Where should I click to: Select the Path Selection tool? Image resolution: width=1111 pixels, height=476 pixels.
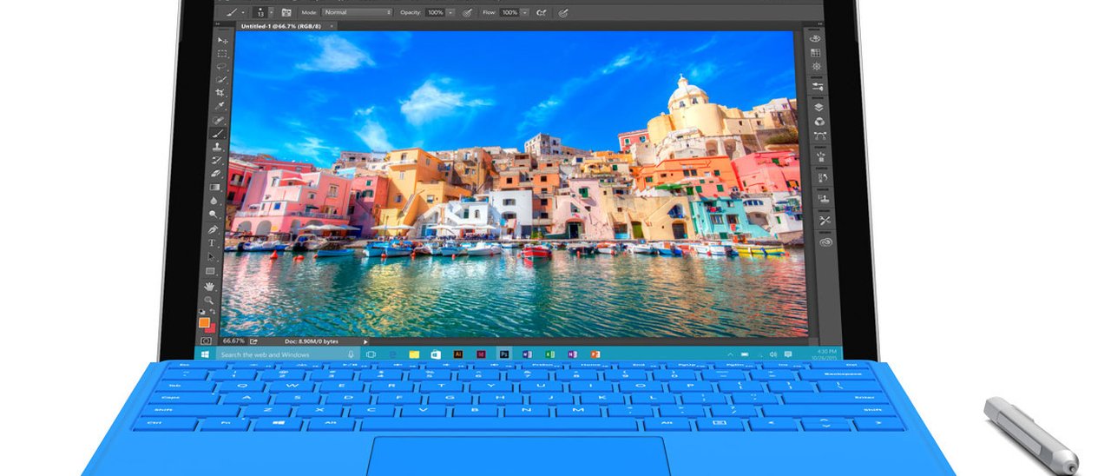(211, 257)
